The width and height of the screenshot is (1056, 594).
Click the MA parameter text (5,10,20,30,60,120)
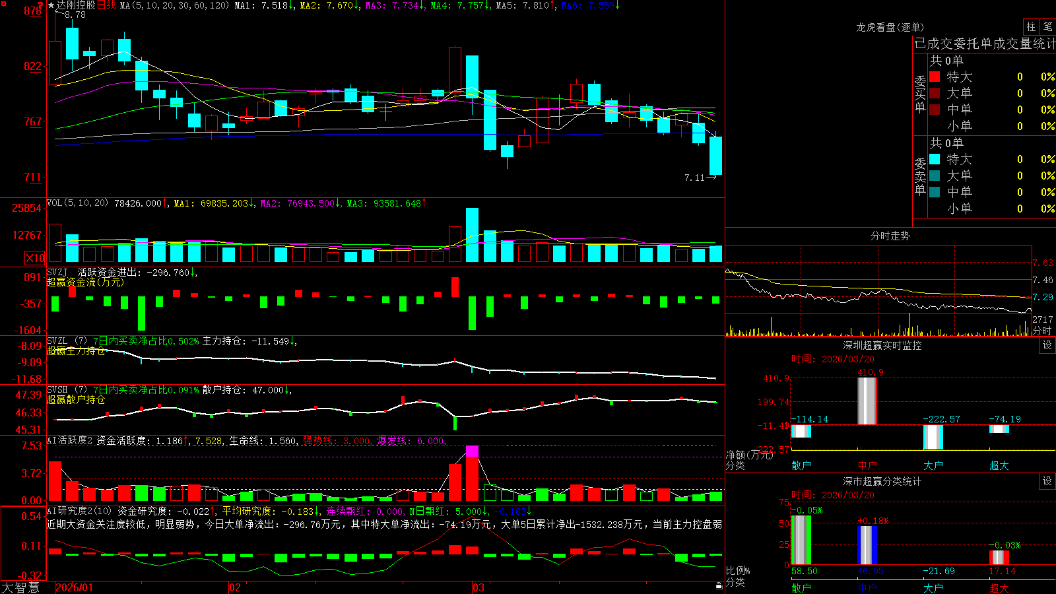[175, 5]
